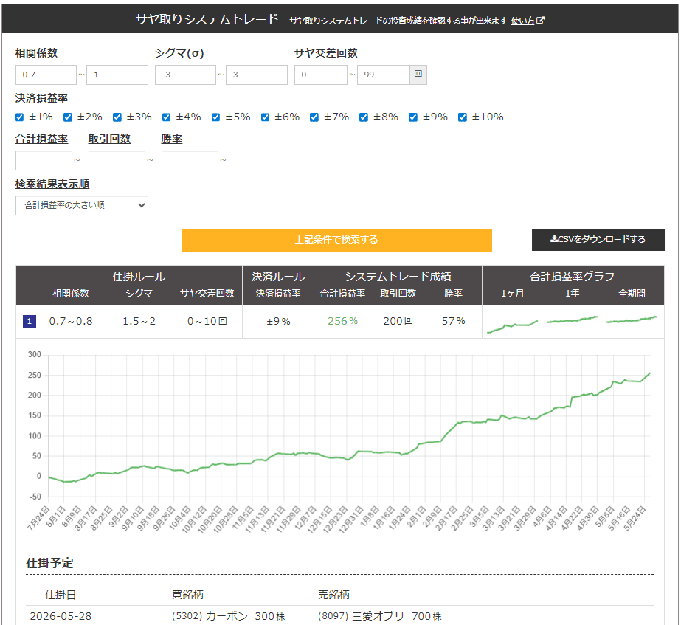The image size is (681, 625).
Task: Click the (5302) カーボン 300株 buy entry
Action: [x=229, y=616]
